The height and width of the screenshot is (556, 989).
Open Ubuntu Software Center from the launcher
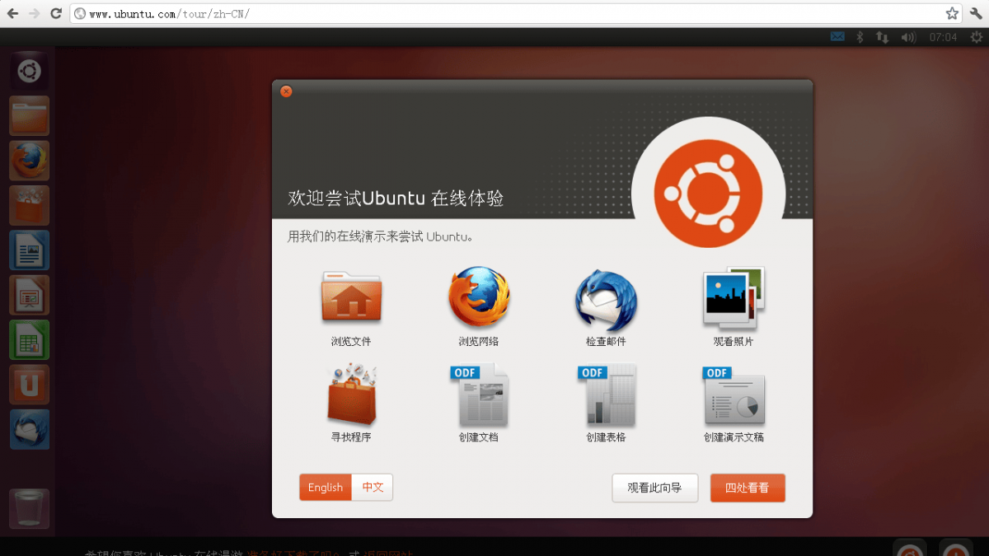tap(29, 206)
